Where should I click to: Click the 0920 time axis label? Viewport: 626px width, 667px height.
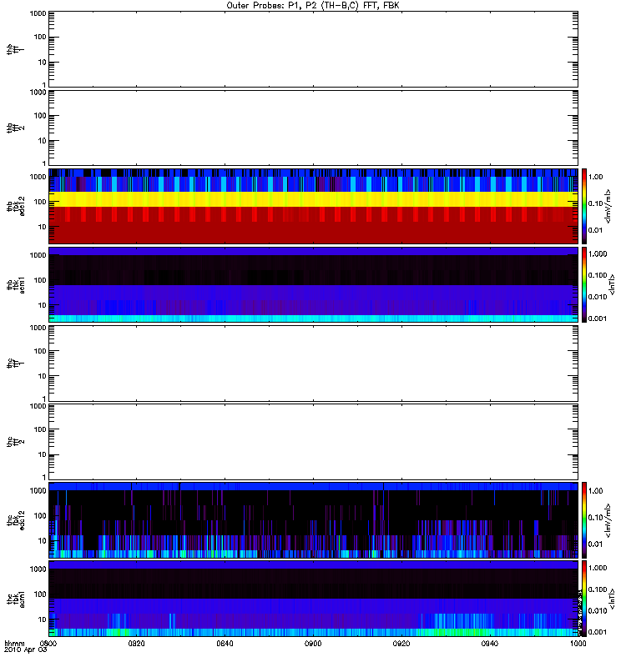click(x=401, y=644)
